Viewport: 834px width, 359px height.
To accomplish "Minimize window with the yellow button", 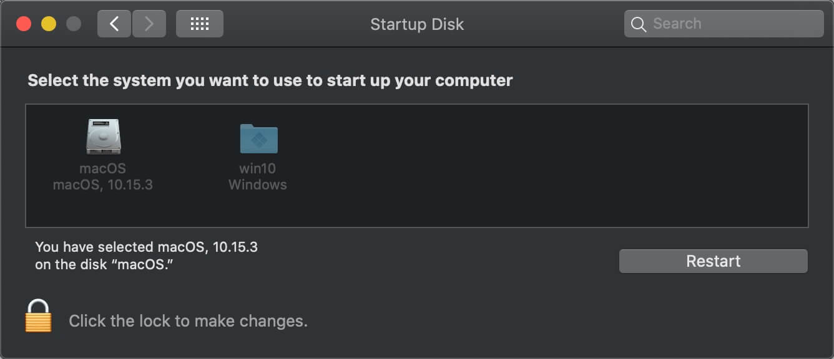I will pos(49,24).
